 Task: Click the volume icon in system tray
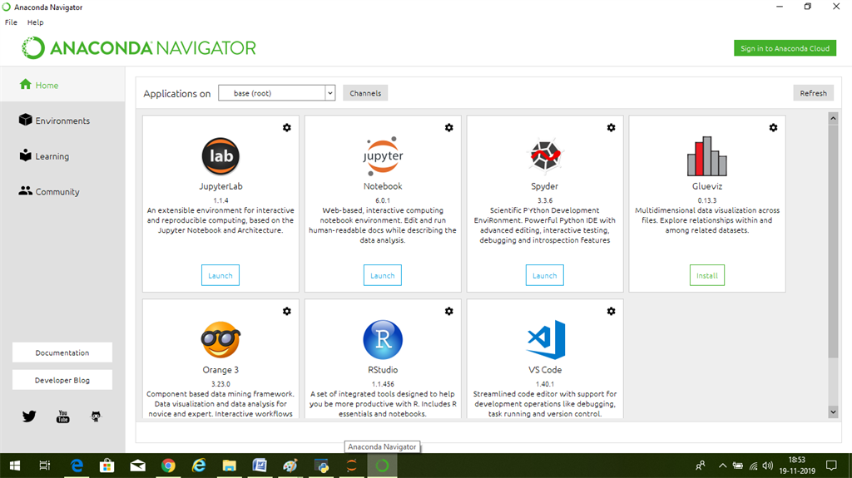click(x=767, y=466)
